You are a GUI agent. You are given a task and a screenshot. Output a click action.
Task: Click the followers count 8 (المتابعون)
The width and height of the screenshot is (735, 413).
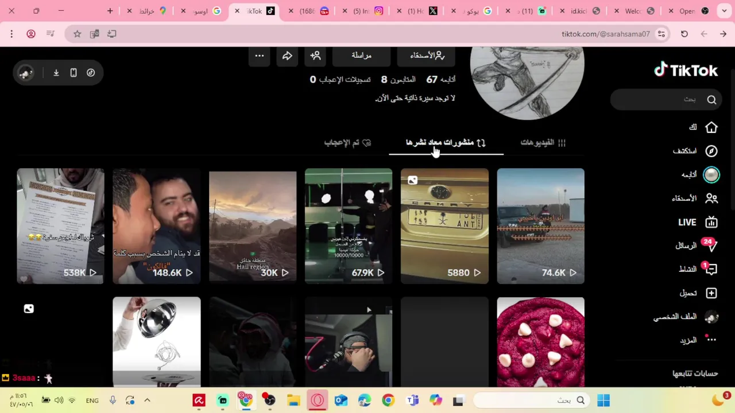(398, 80)
